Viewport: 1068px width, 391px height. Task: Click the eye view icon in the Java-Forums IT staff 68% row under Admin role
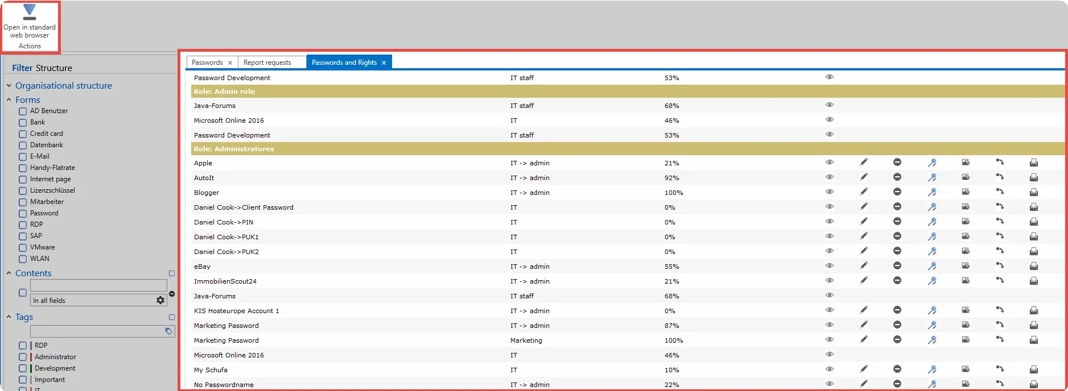point(830,105)
